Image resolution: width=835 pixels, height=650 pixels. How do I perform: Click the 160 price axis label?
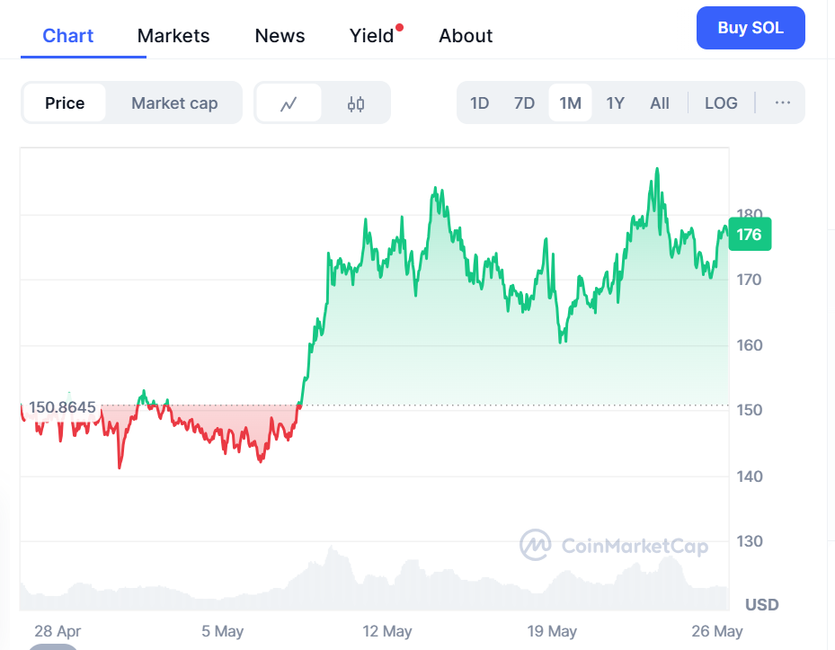[750, 345]
